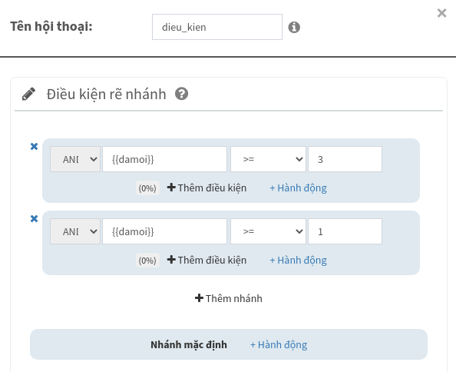Image resolution: width=456 pixels, height=372 pixels.
Task: Click the value field containing 3
Action: coord(345,159)
